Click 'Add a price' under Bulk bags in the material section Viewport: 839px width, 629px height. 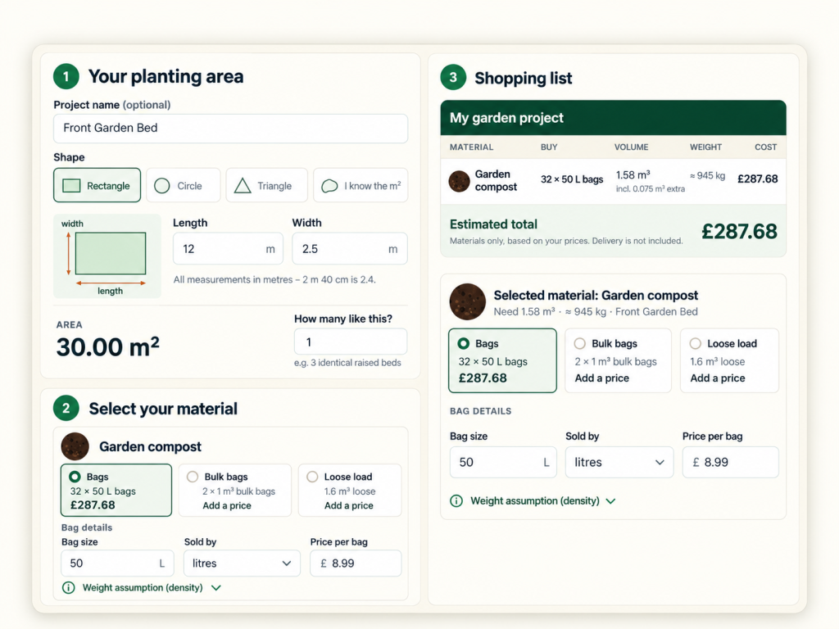pyautogui.click(x=227, y=505)
